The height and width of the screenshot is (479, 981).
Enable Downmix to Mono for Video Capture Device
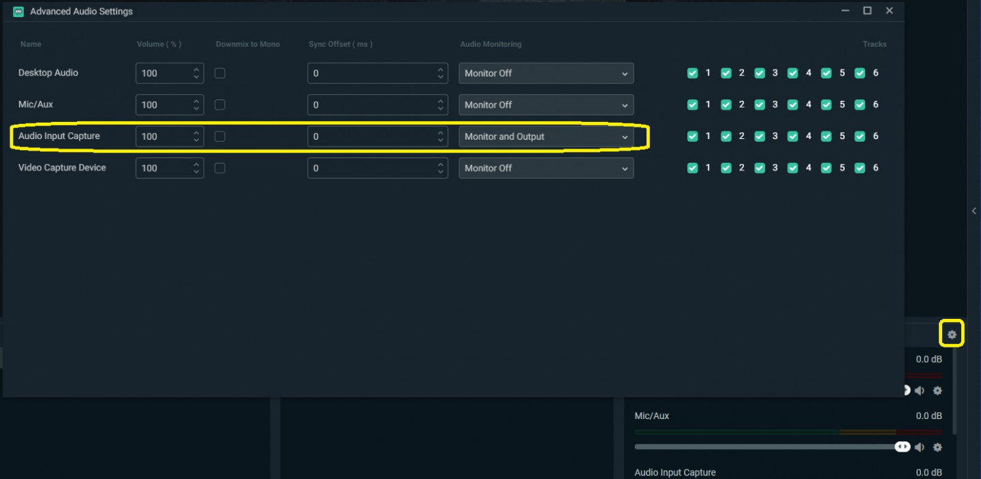[x=220, y=168]
